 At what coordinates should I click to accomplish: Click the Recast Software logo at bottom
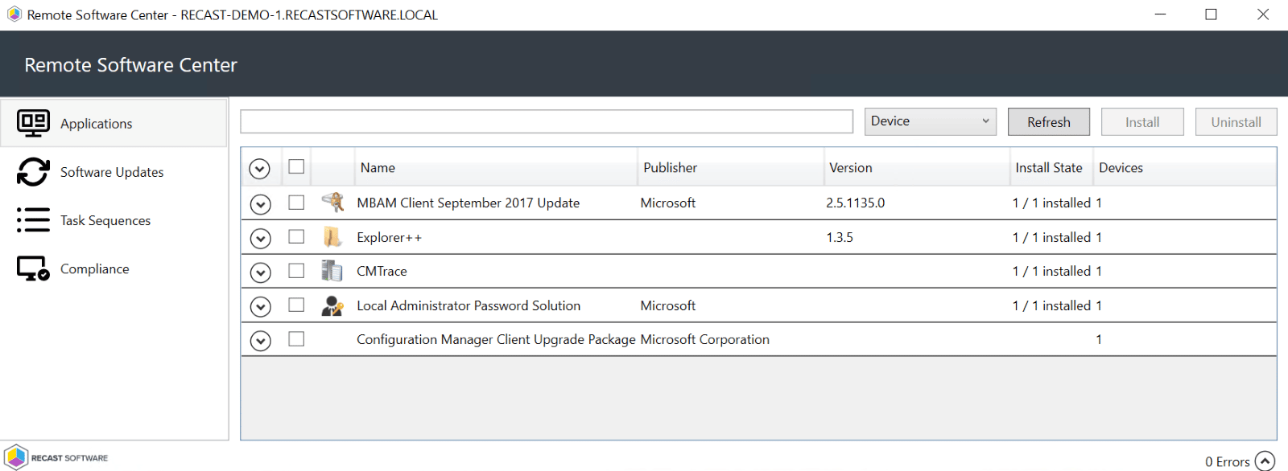point(56,457)
